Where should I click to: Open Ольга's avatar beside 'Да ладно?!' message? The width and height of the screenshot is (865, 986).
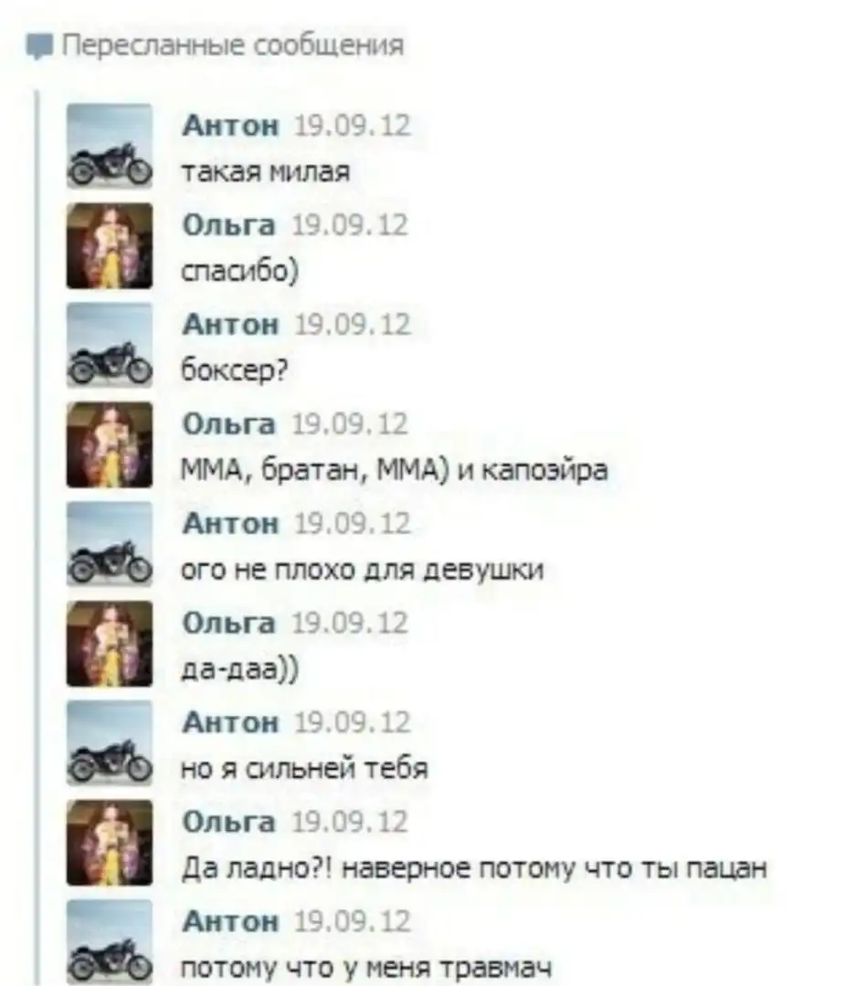coord(110,842)
